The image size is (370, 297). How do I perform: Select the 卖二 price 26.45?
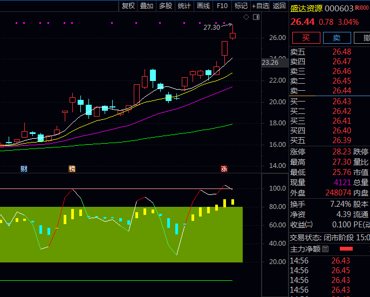point(342,81)
